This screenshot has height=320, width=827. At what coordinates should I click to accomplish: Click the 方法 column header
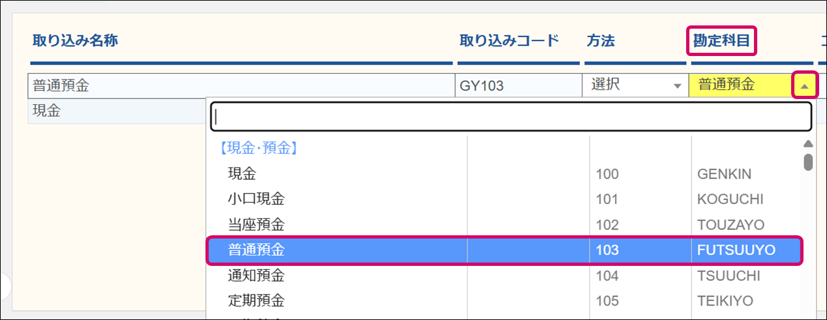pyautogui.click(x=600, y=41)
